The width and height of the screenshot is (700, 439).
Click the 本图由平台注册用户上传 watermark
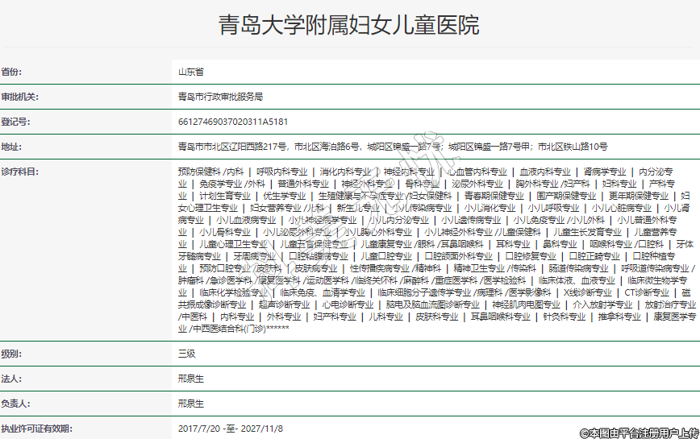[x=639, y=432]
